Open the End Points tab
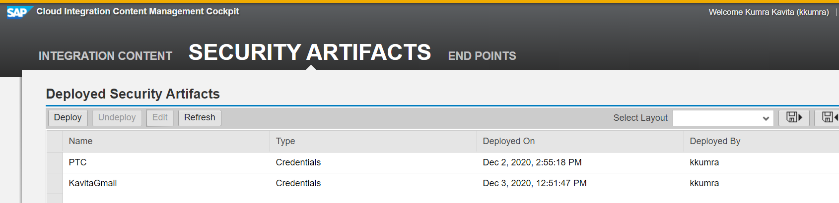839x203 pixels. pyautogui.click(x=482, y=56)
